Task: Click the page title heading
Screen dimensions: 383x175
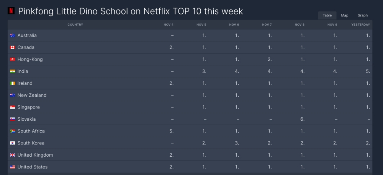Action: click(x=131, y=11)
